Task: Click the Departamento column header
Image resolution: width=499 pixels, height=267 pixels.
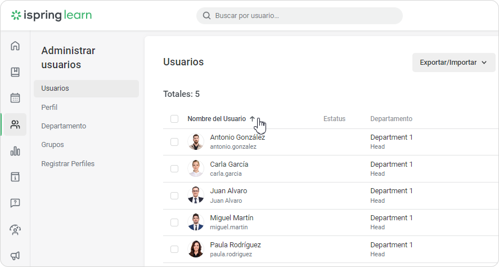Action: pyautogui.click(x=391, y=119)
